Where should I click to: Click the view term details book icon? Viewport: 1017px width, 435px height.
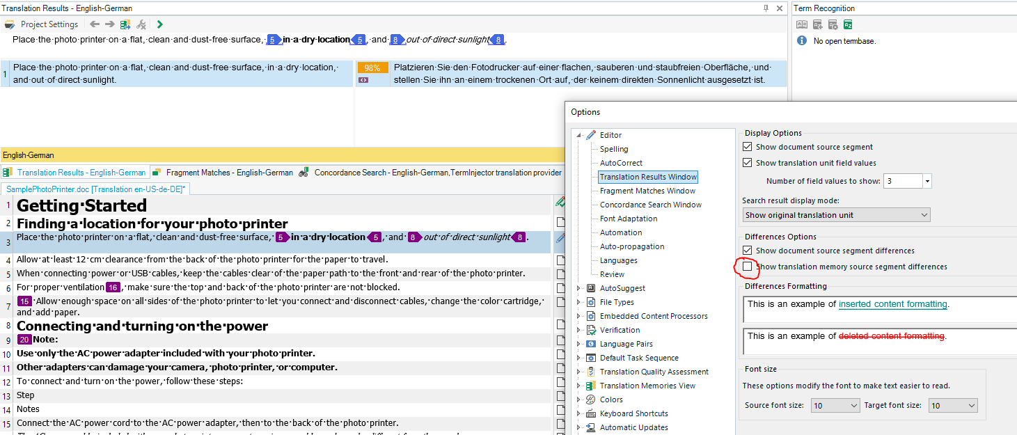[802, 24]
